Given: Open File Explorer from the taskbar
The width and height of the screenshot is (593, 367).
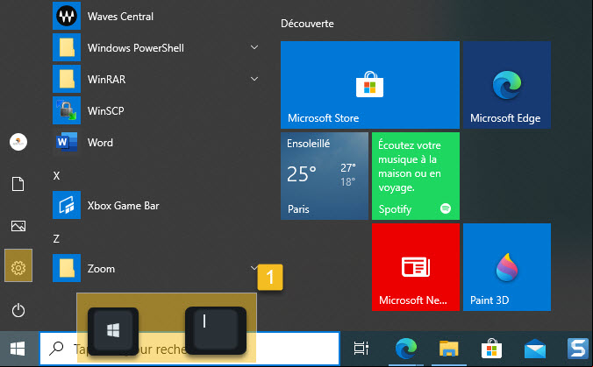Looking at the screenshot, I should tap(448, 349).
